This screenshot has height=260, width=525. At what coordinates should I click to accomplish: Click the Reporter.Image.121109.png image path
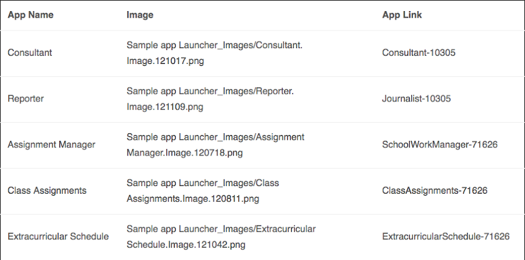coord(210,99)
